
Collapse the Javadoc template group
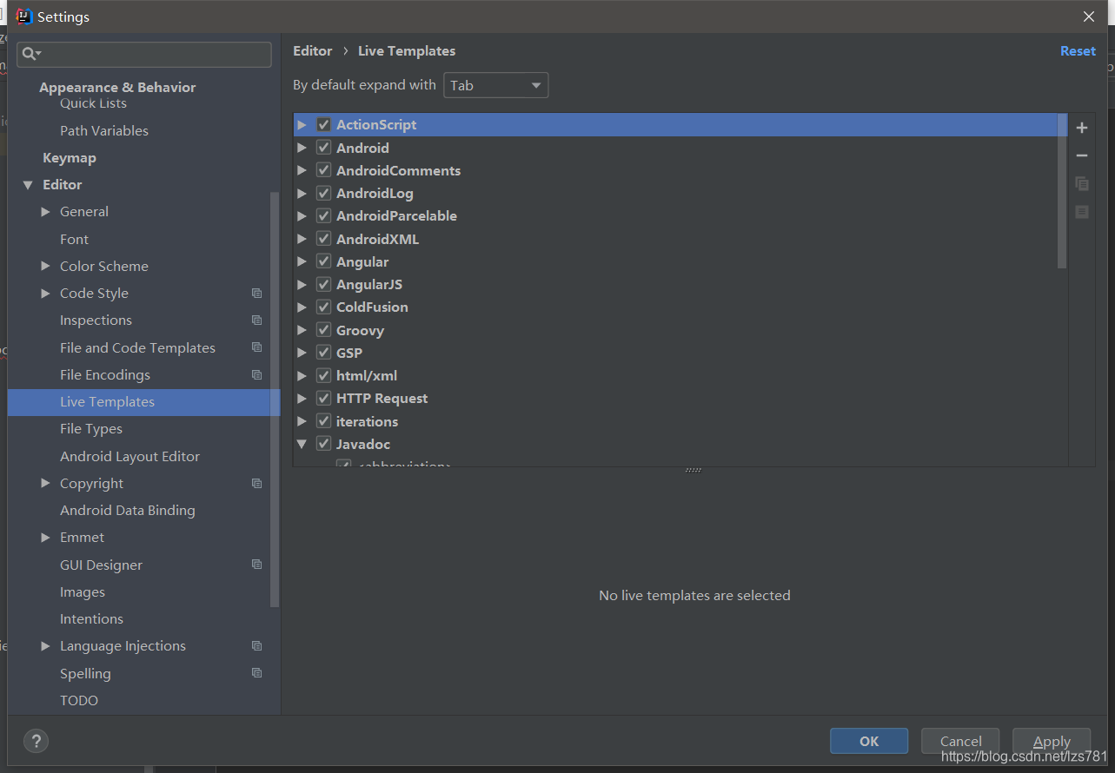tap(302, 443)
